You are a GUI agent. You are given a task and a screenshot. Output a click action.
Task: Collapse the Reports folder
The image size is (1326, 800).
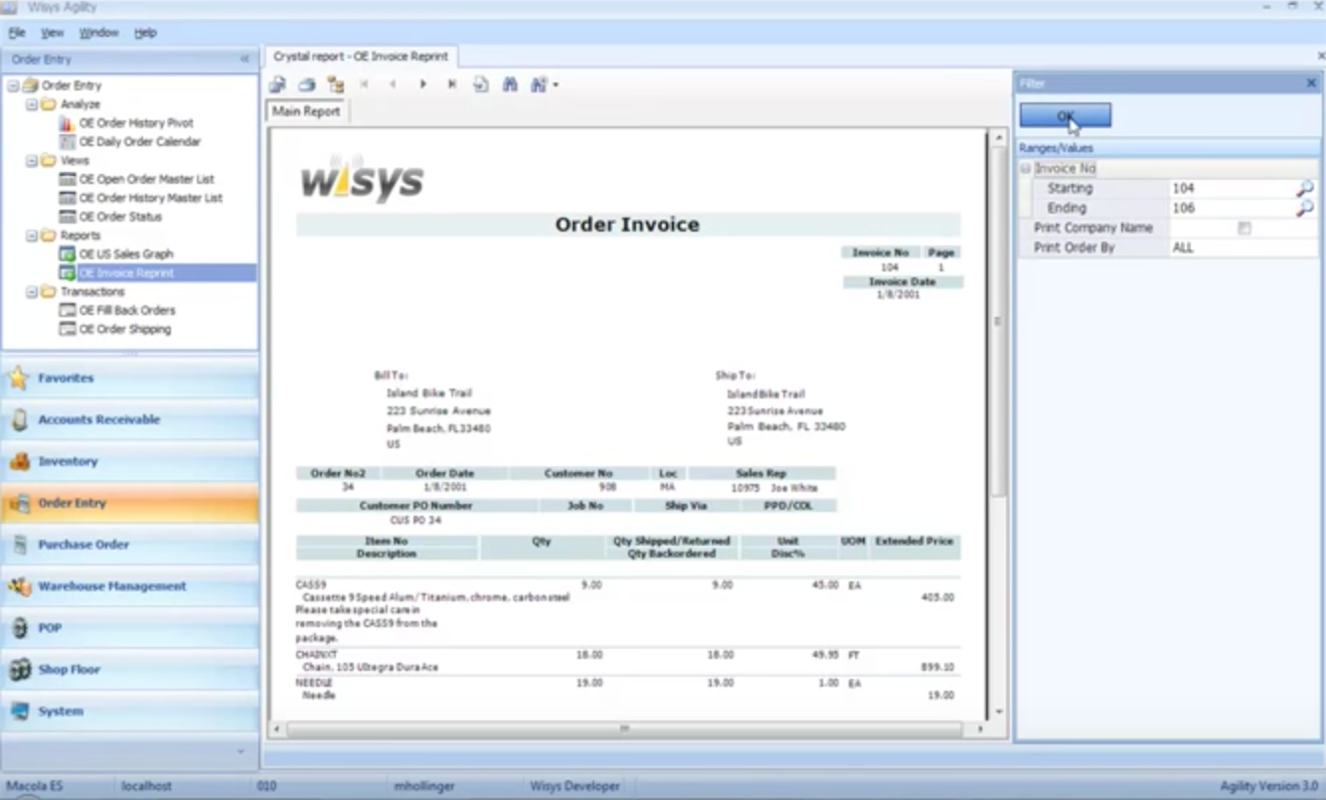pos(31,236)
